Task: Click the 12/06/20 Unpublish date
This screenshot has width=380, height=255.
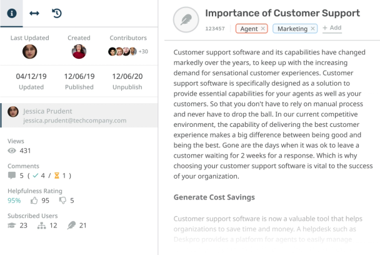Action: [127, 76]
